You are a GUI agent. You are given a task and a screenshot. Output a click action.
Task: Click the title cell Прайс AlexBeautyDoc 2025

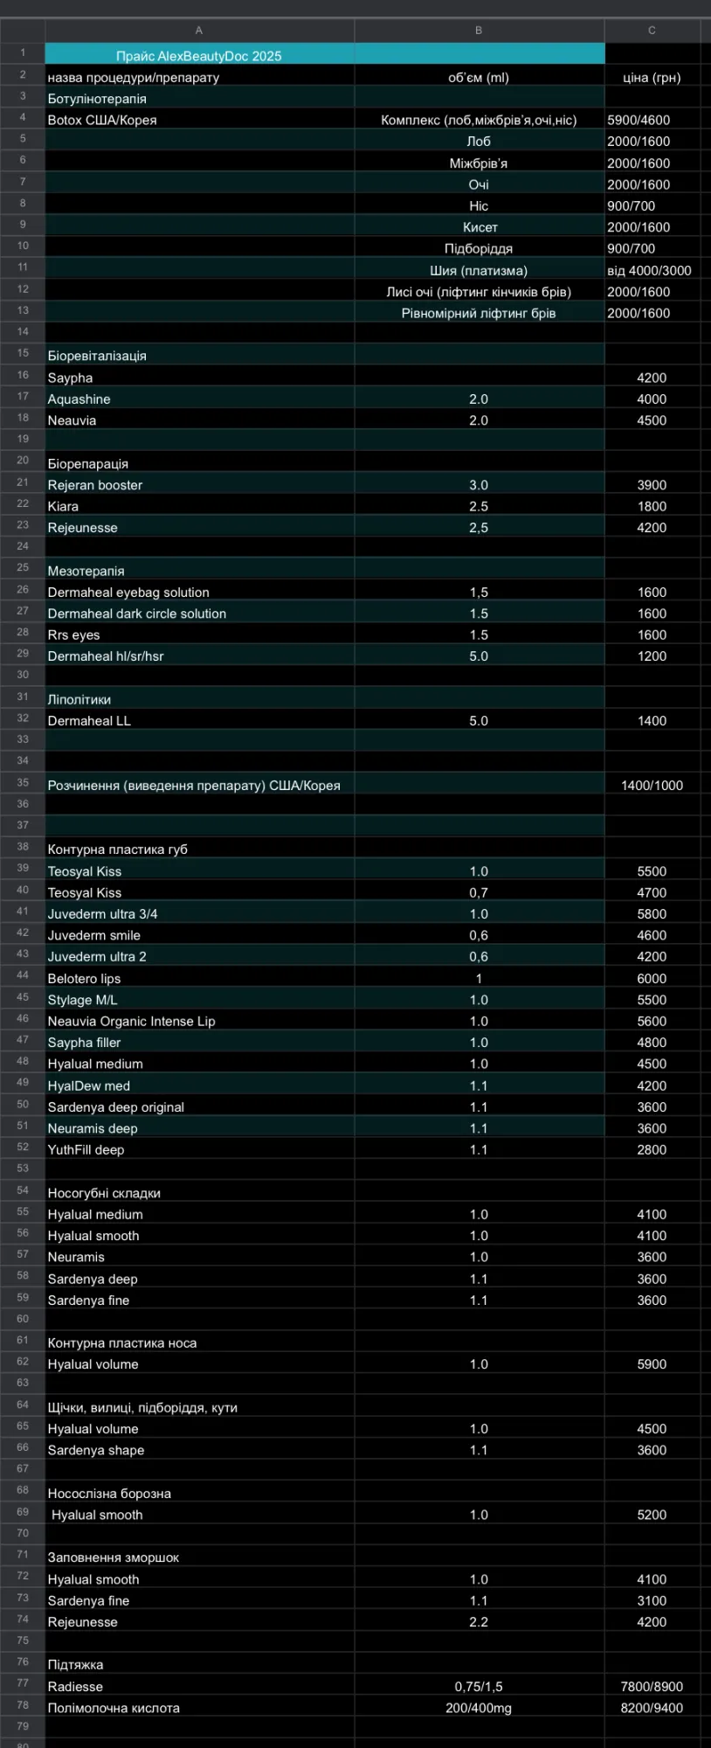199,56
